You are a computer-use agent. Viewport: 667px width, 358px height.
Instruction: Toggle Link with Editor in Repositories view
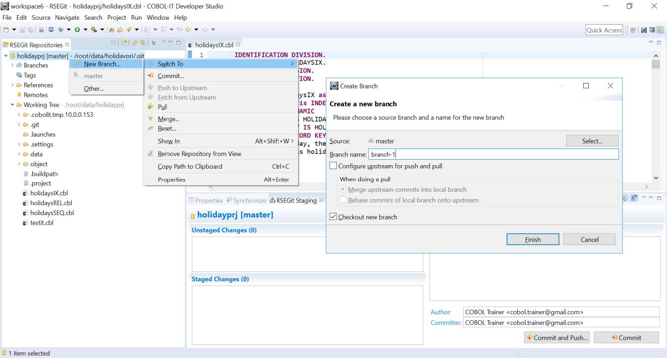coord(154,44)
